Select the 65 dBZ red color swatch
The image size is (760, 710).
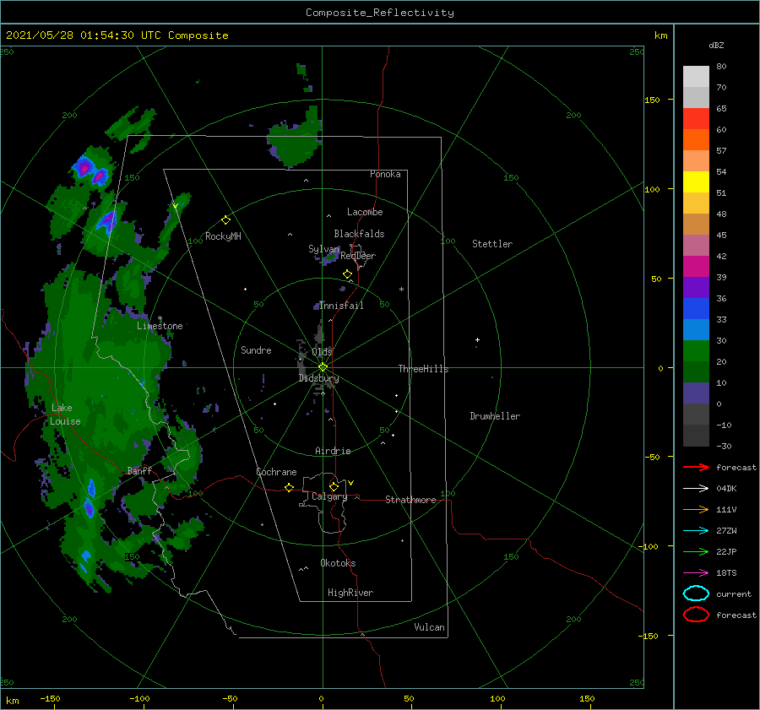(x=696, y=118)
